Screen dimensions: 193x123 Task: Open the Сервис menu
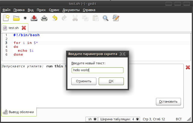coord(54,10)
